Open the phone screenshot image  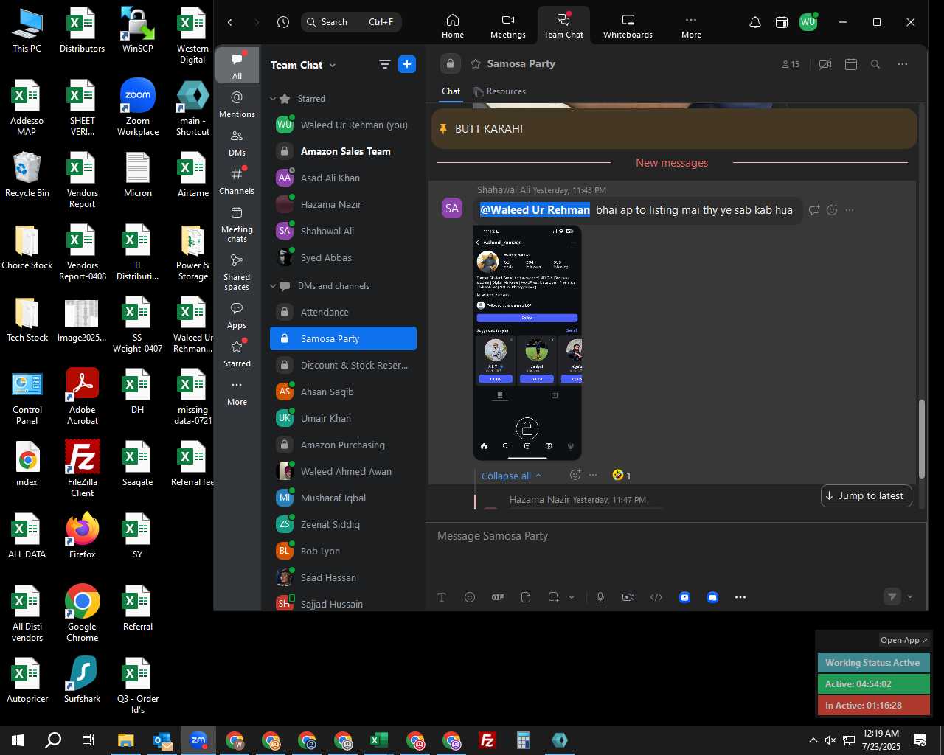(x=527, y=343)
